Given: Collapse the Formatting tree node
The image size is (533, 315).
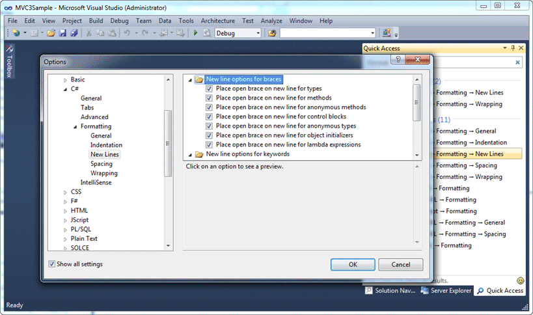Looking at the screenshot, I should (75, 127).
